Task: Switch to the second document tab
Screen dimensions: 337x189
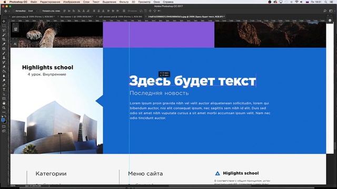Action: pos(76,16)
